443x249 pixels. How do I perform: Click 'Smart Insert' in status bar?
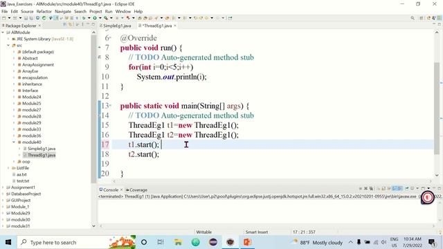(x=257, y=232)
